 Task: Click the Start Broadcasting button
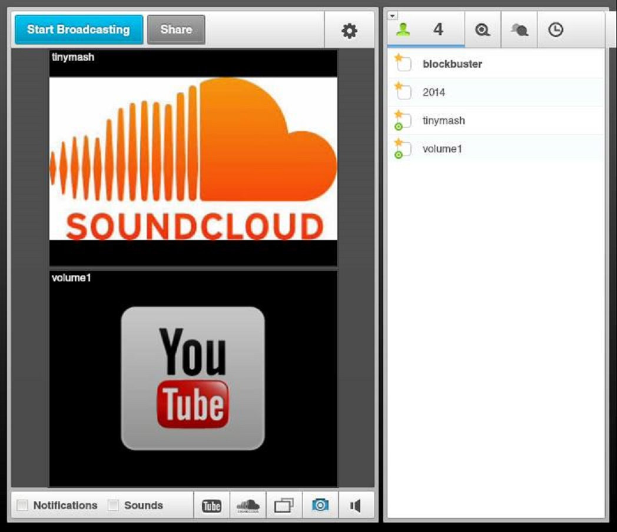pyautogui.click(x=78, y=29)
